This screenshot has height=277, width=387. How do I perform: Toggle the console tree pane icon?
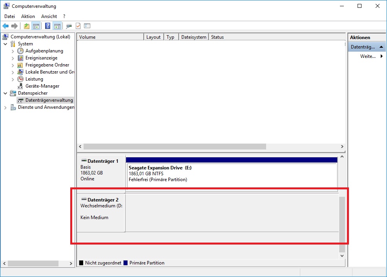point(36,26)
